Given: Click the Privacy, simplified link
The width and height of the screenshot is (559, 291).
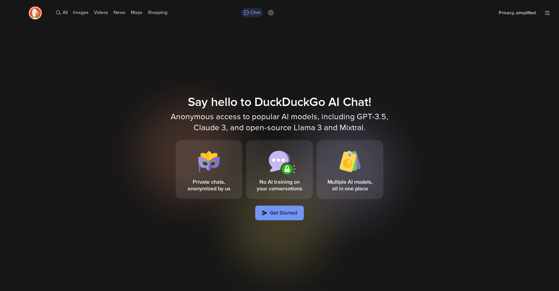Looking at the screenshot, I should coord(517,13).
